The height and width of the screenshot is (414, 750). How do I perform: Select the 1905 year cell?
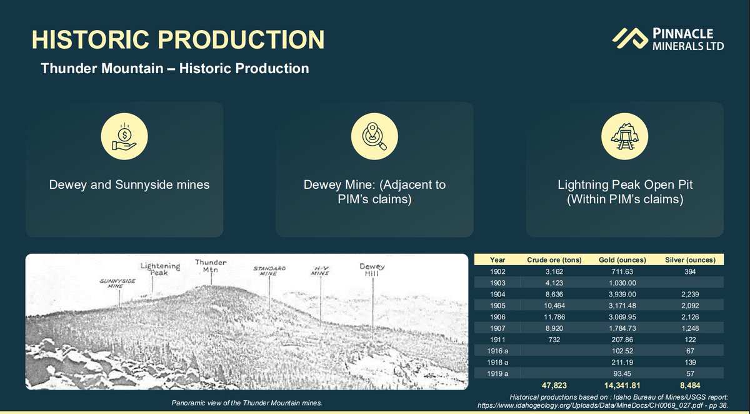[x=497, y=305]
